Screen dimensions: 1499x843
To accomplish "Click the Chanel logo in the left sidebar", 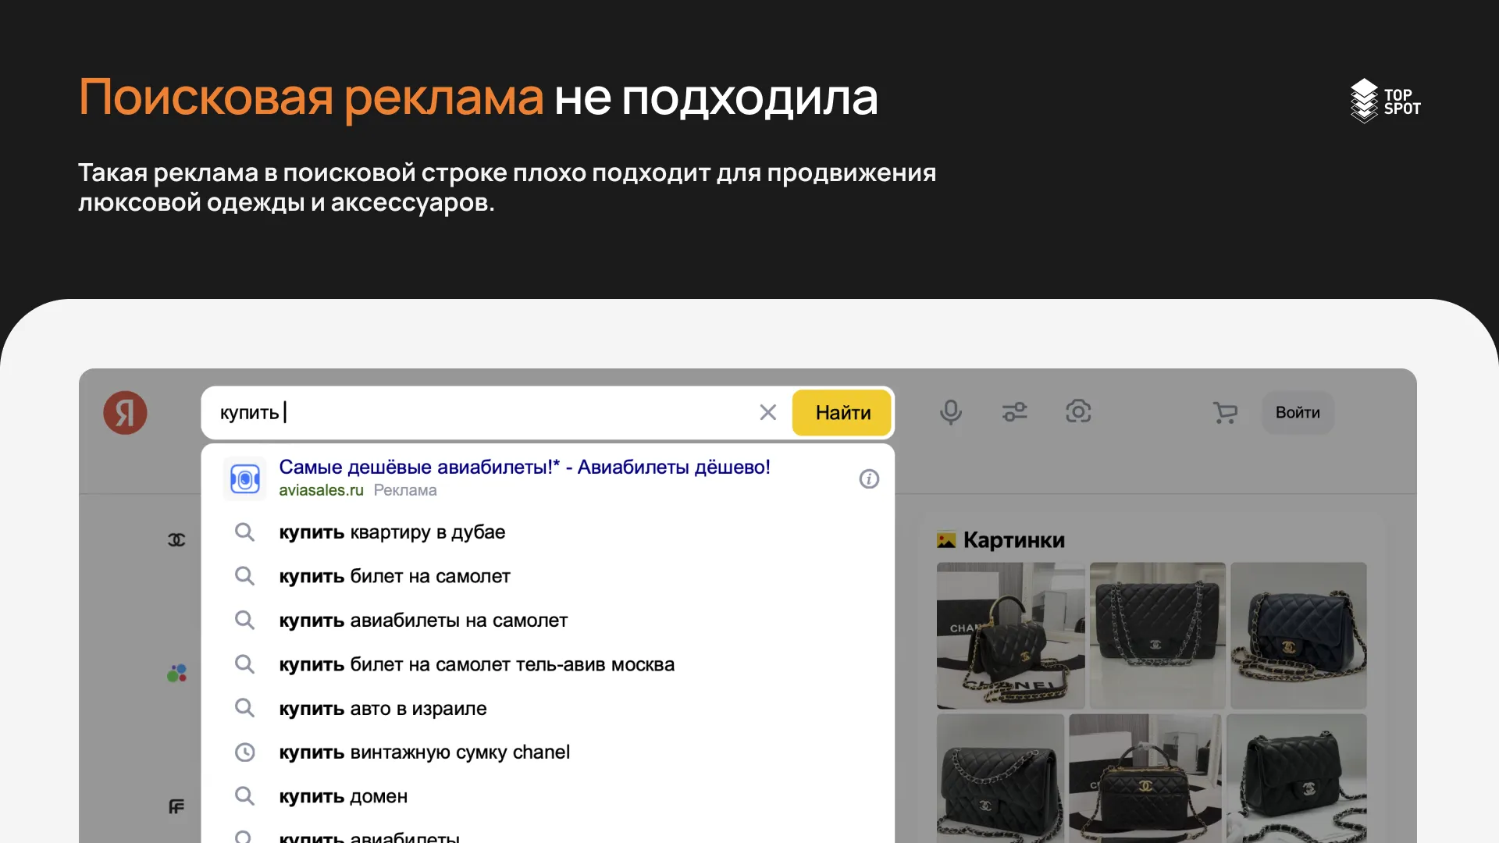I will [176, 539].
